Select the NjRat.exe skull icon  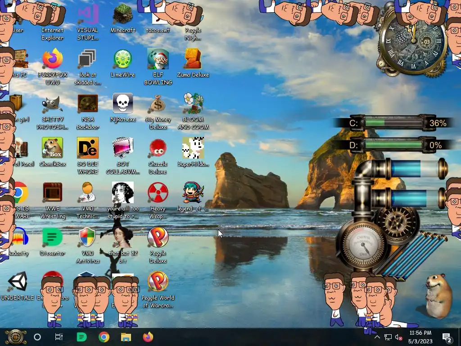[122, 108]
